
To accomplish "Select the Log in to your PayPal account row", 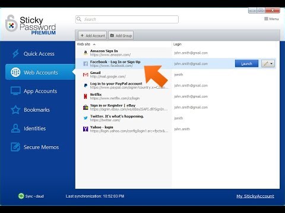I will [x=176, y=85].
